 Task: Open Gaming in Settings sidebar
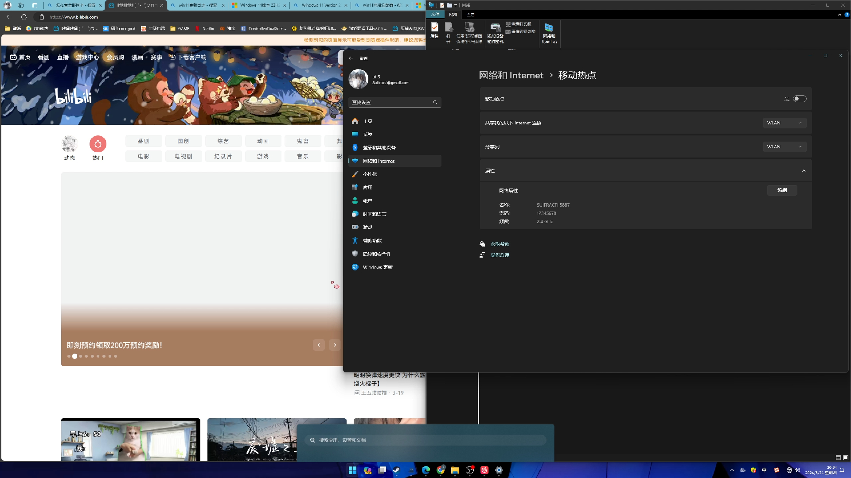394,227
